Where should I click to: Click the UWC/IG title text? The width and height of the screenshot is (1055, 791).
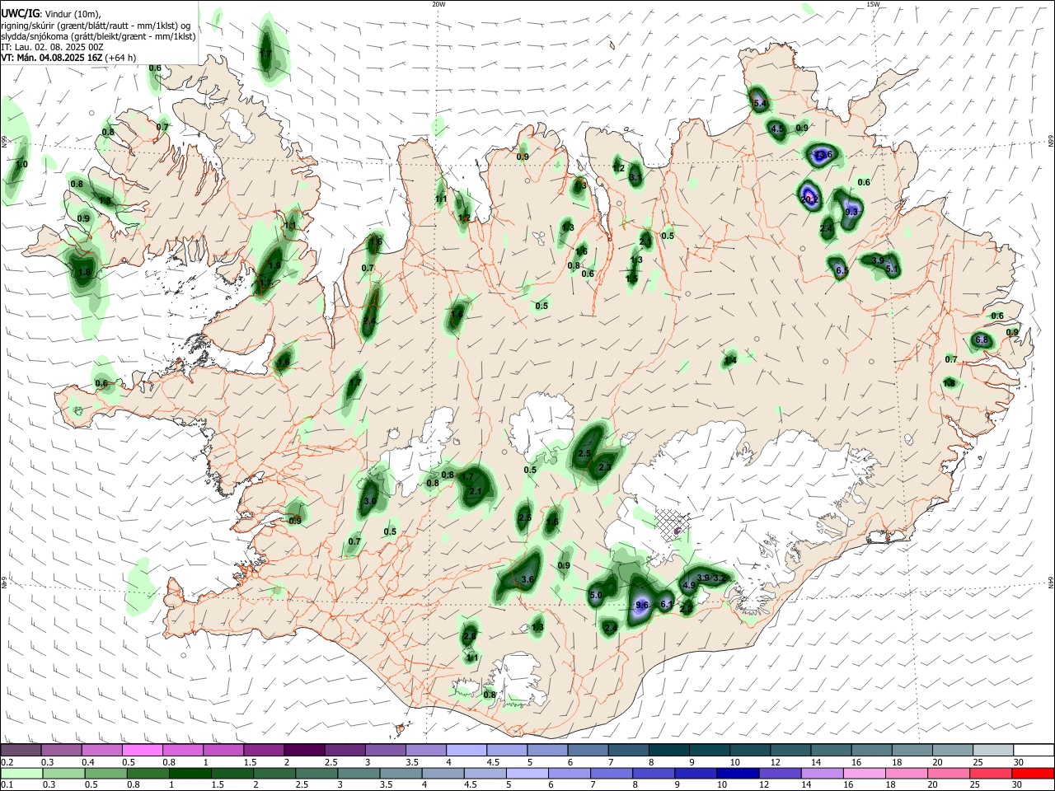(20, 13)
